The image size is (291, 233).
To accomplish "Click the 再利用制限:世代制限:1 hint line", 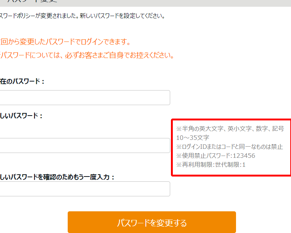I will pyautogui.click(x=211, y=165).
